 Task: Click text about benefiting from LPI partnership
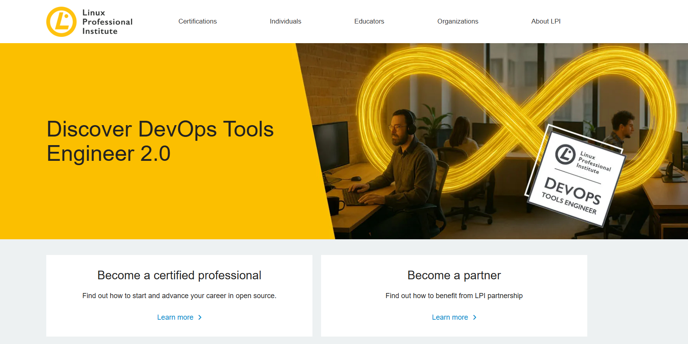454,296
